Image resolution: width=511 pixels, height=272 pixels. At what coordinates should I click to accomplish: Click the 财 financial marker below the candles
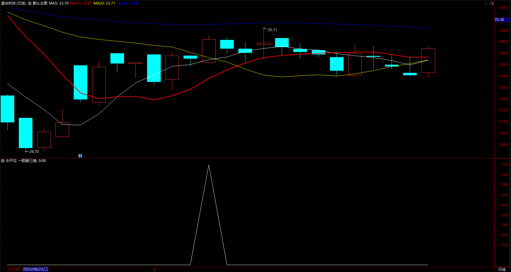80,156
